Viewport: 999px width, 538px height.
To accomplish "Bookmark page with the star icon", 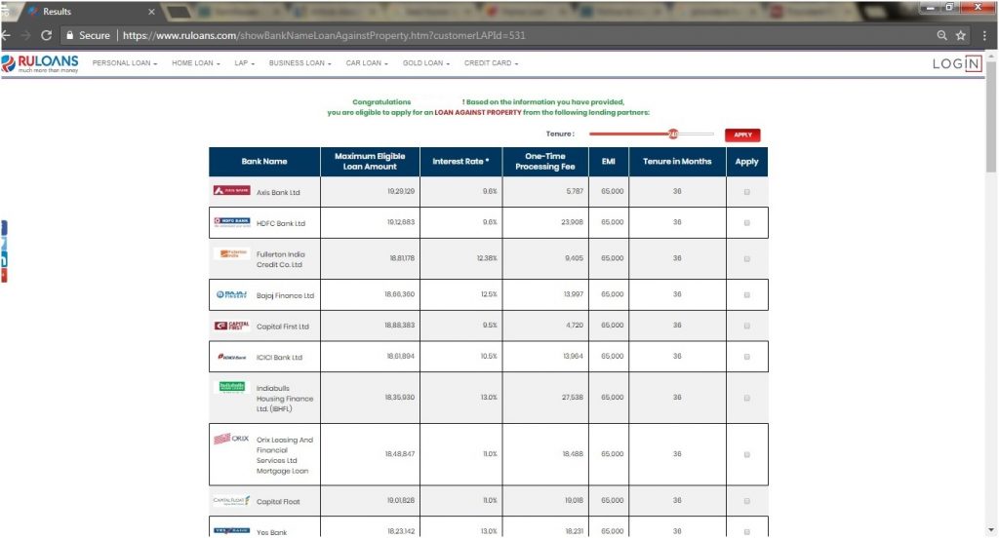I will click(961, 36).
